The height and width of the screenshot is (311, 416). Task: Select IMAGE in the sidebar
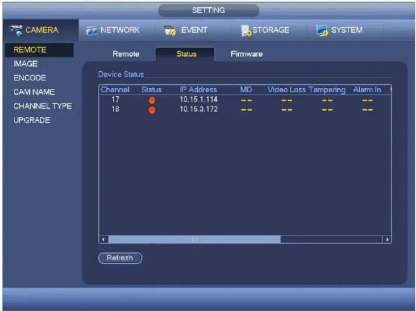25,64
